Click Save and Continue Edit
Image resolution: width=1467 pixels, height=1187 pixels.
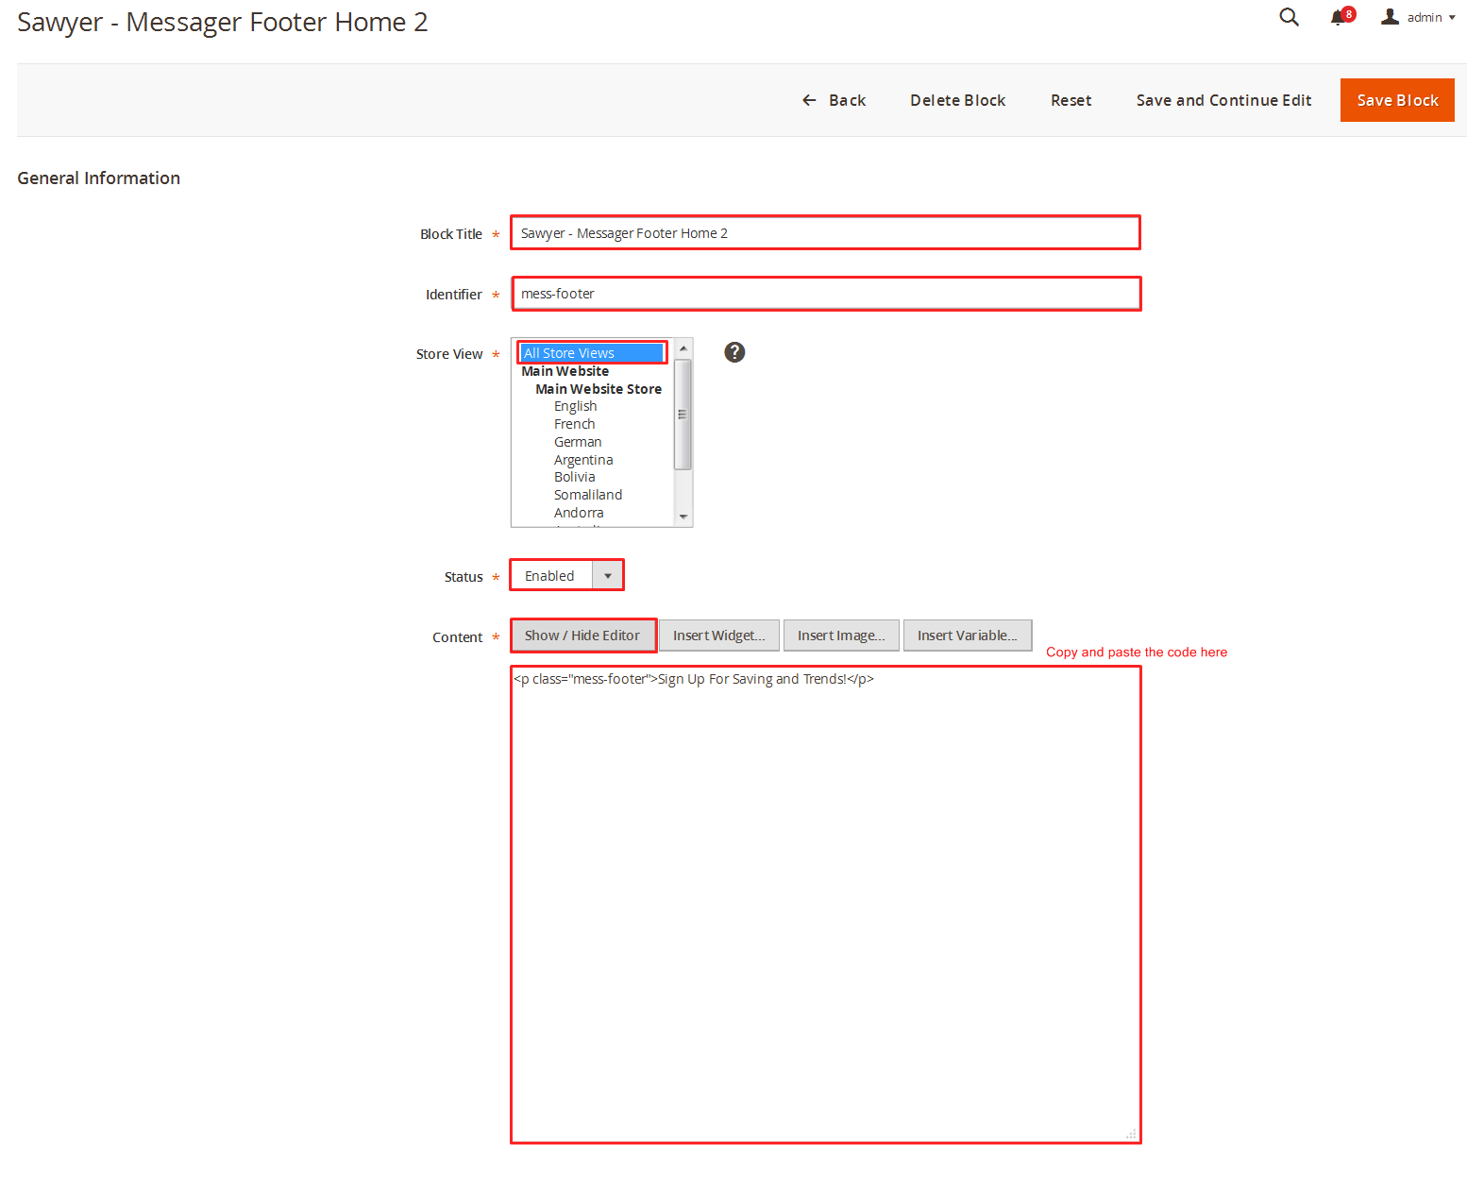[1223, 100]
